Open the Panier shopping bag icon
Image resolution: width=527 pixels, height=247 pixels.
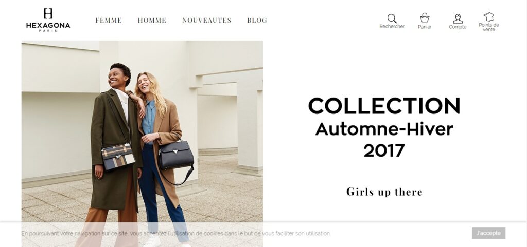425,18
